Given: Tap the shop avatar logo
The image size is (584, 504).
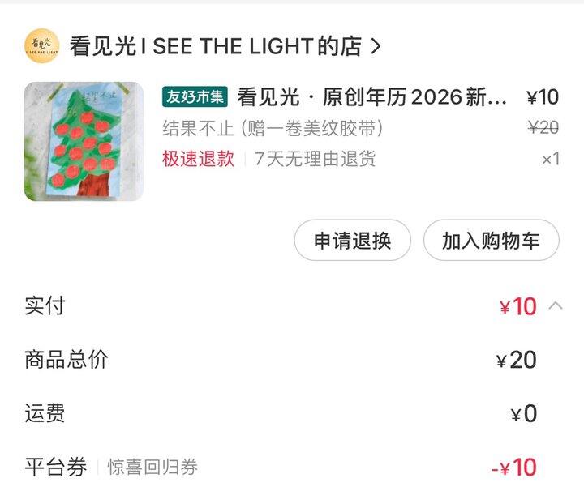Looking at the screenshot, I should pos(42,46).
